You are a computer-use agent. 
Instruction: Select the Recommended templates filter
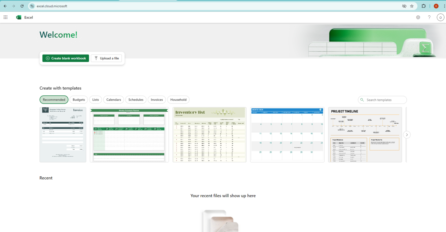point(54,99)
